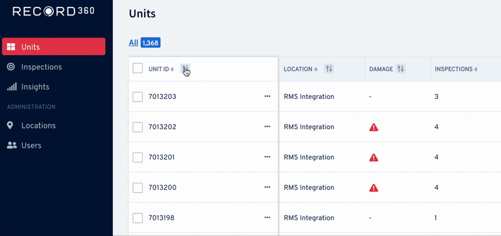This screenshot has height=236, width=501.
Task: Click damage warning icon for unit 7013201
Action: coord(373,158)
